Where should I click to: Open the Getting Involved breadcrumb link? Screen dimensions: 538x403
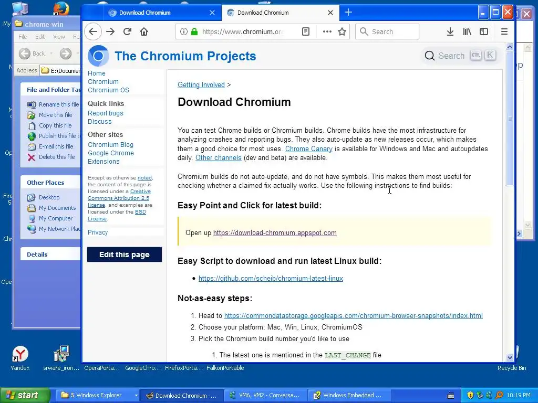[x=201, y=84]
